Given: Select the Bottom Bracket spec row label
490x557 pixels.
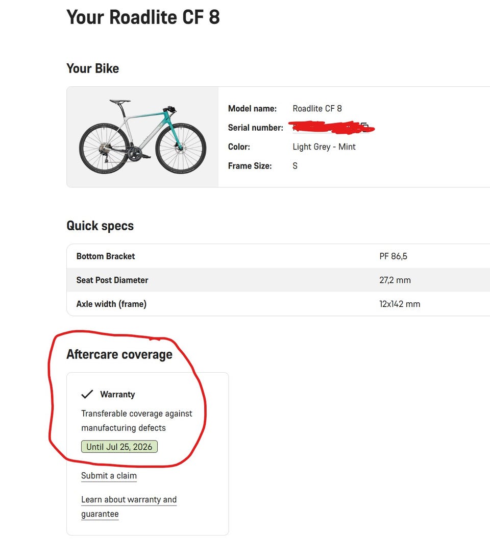Looking at the screenshot, I should click(106, 256).
